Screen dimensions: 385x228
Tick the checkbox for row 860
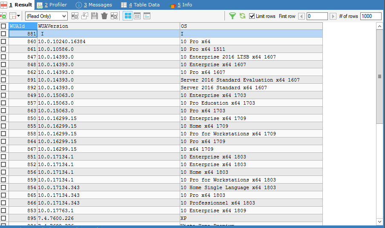tap(4, 42)
